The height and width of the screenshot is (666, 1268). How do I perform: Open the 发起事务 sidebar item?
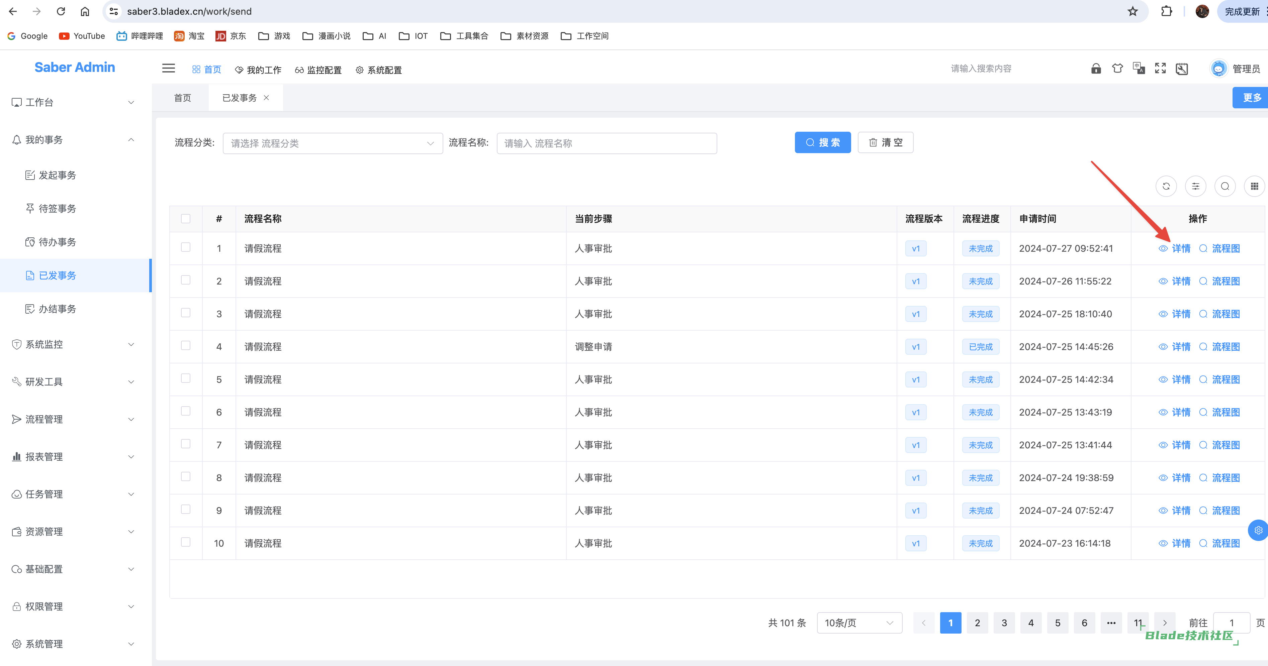[75, 176]
